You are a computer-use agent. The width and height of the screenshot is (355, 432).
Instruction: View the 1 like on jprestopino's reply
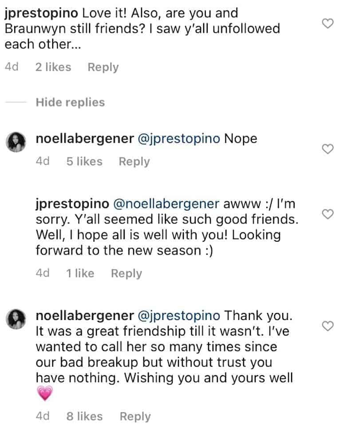tap(80, 273)
